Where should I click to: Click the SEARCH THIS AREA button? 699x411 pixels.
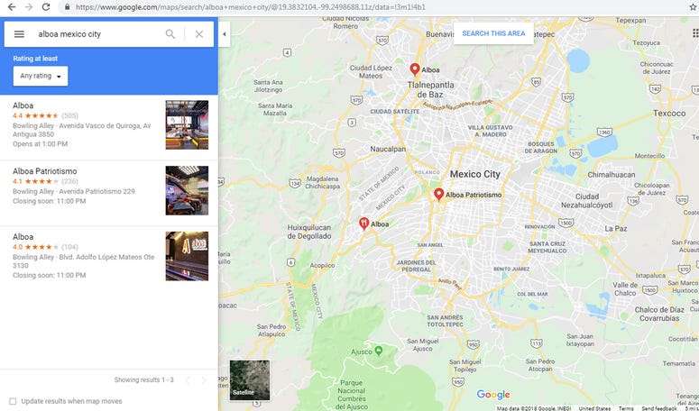tap(493, 33)
